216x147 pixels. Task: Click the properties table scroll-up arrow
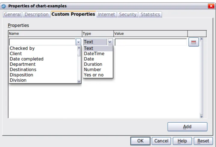(x=201, y=39)
